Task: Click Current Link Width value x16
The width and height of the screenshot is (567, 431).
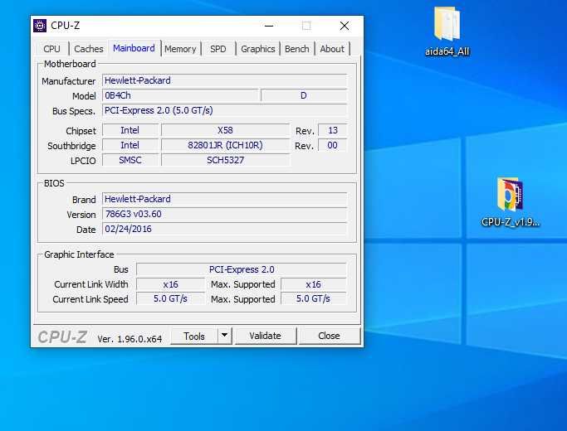Action: tap(170, 284)
